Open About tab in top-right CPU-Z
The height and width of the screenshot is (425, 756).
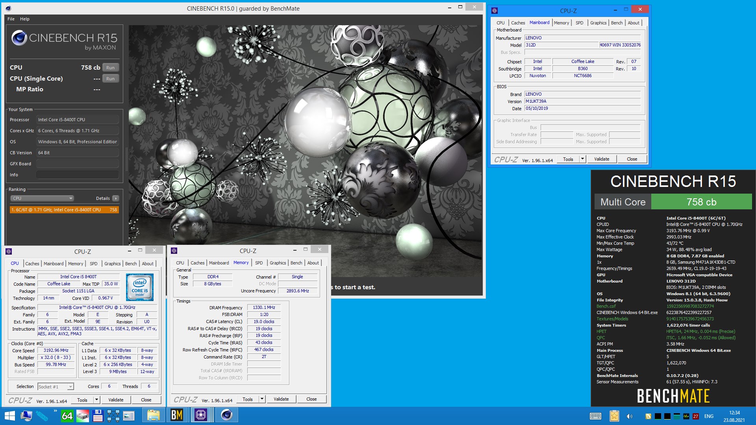point(634,23)
